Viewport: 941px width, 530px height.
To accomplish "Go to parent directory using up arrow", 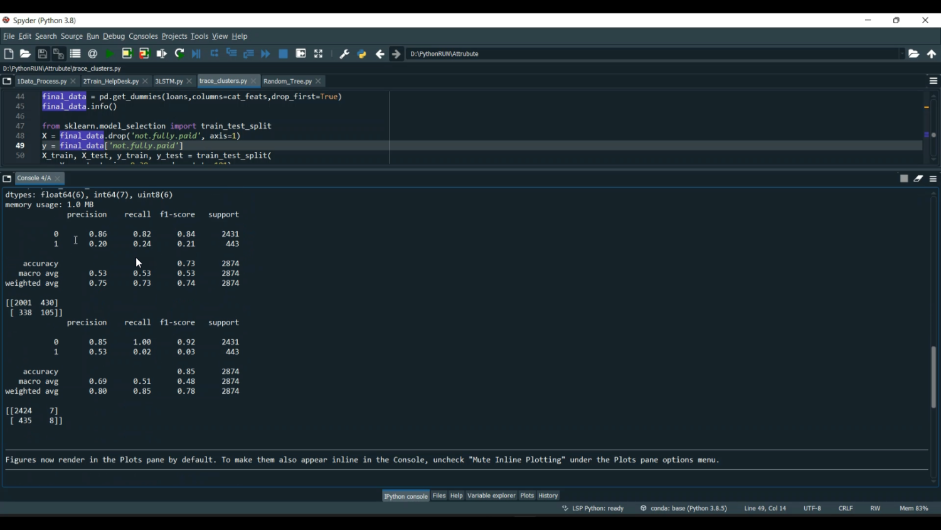I will [x=932, y=54].
